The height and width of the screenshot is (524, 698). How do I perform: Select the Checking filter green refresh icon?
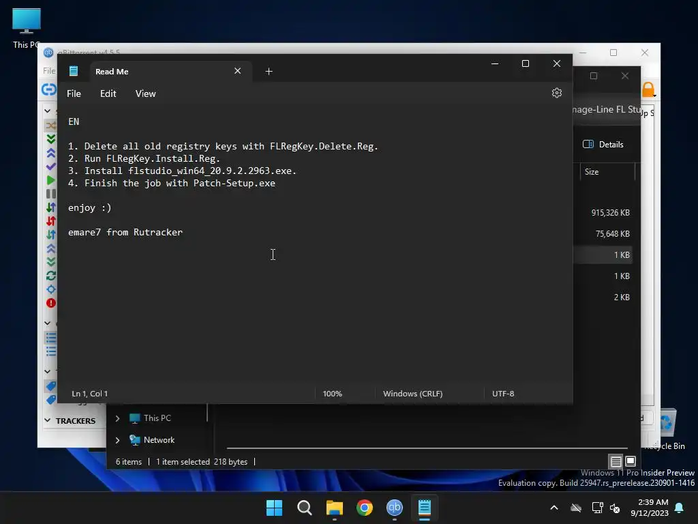50,276
